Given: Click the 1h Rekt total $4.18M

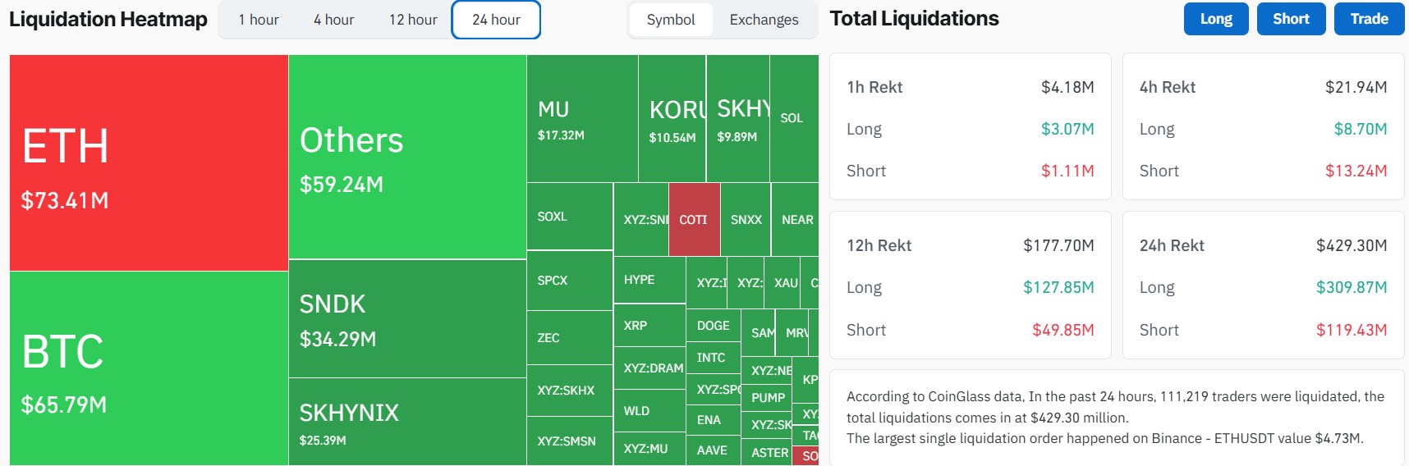Looking at the screenshot, I should pos(1067,87).
